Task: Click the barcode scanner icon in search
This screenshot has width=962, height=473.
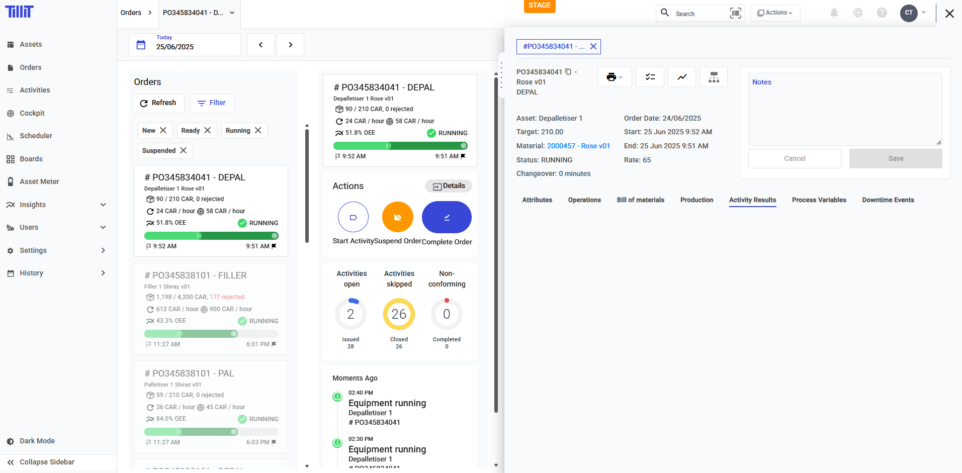Action: coord(735,13)
